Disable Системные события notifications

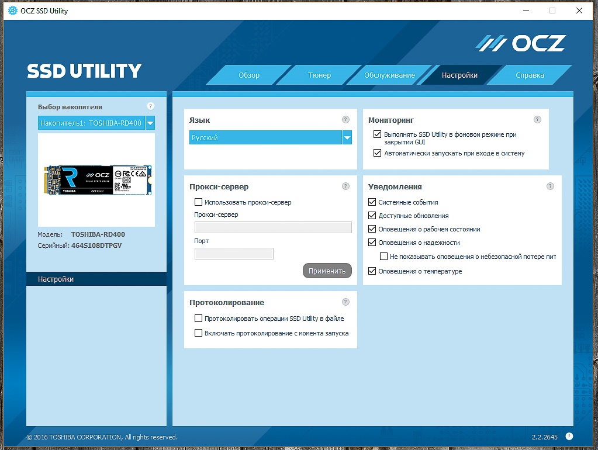click(372, 203)
